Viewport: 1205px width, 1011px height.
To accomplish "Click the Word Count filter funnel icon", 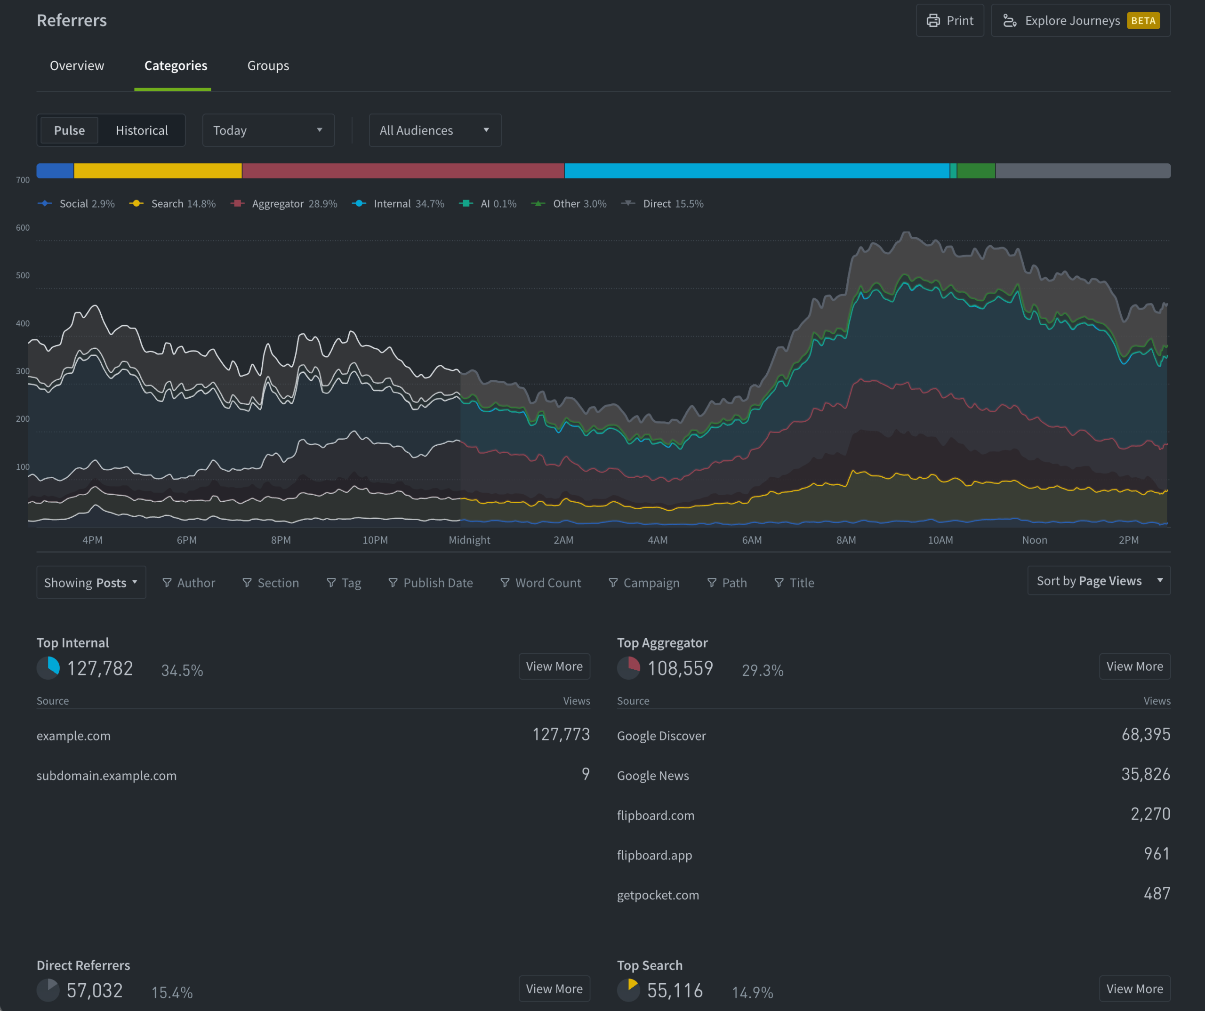I will click(x=505, y=582).
